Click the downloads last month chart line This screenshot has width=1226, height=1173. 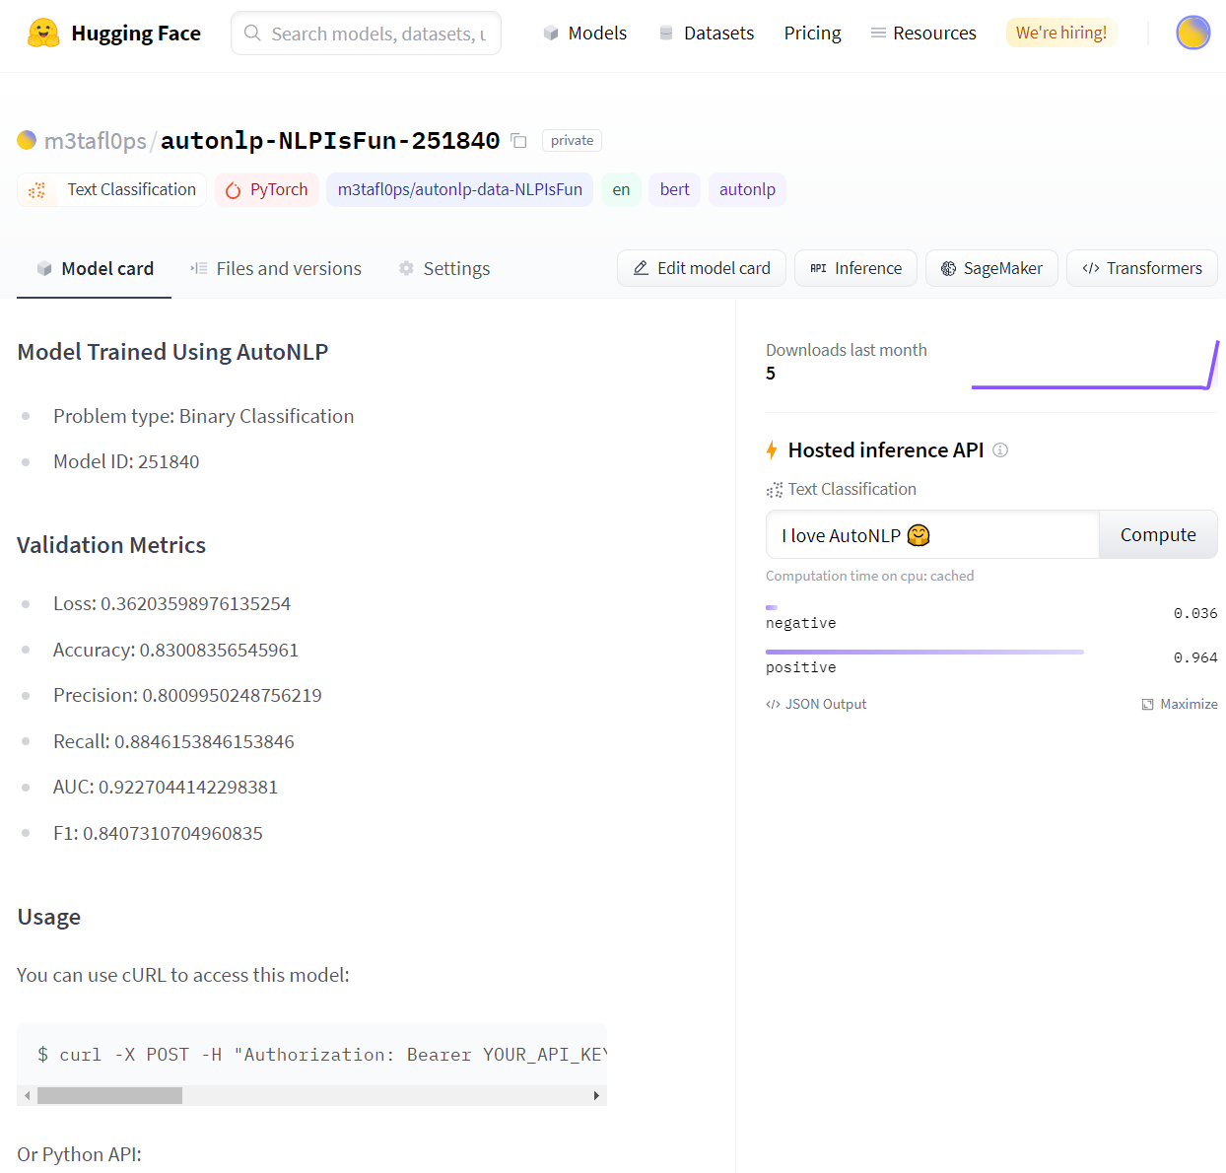click(x=1095, y=366)
